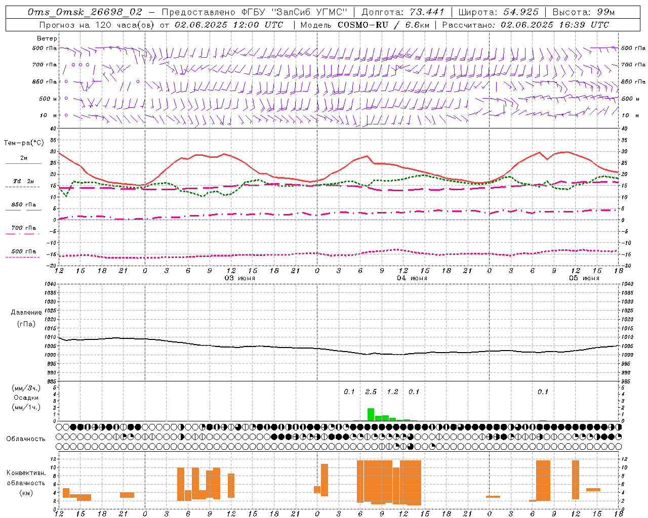The height and width of the screenshot is (518, 648).
Task: Click the Td 2м dew point legend entry
Action: (x=23, y=183)
